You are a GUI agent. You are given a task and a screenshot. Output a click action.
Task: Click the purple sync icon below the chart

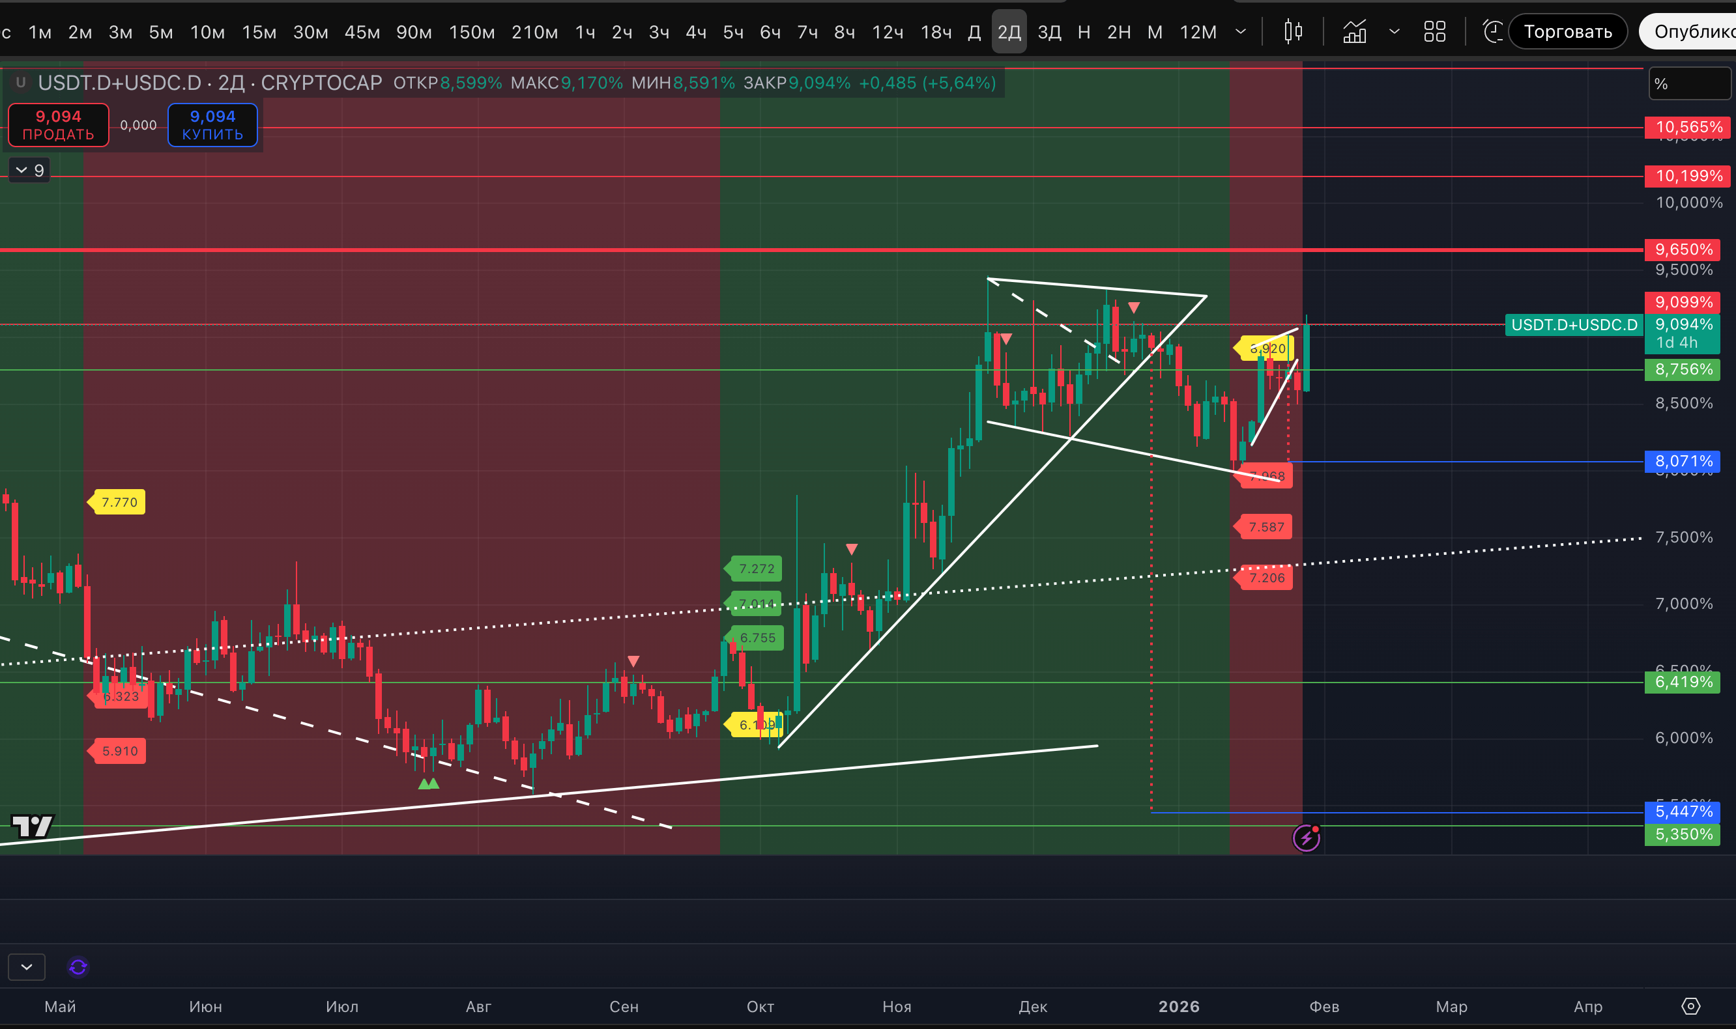78,966
